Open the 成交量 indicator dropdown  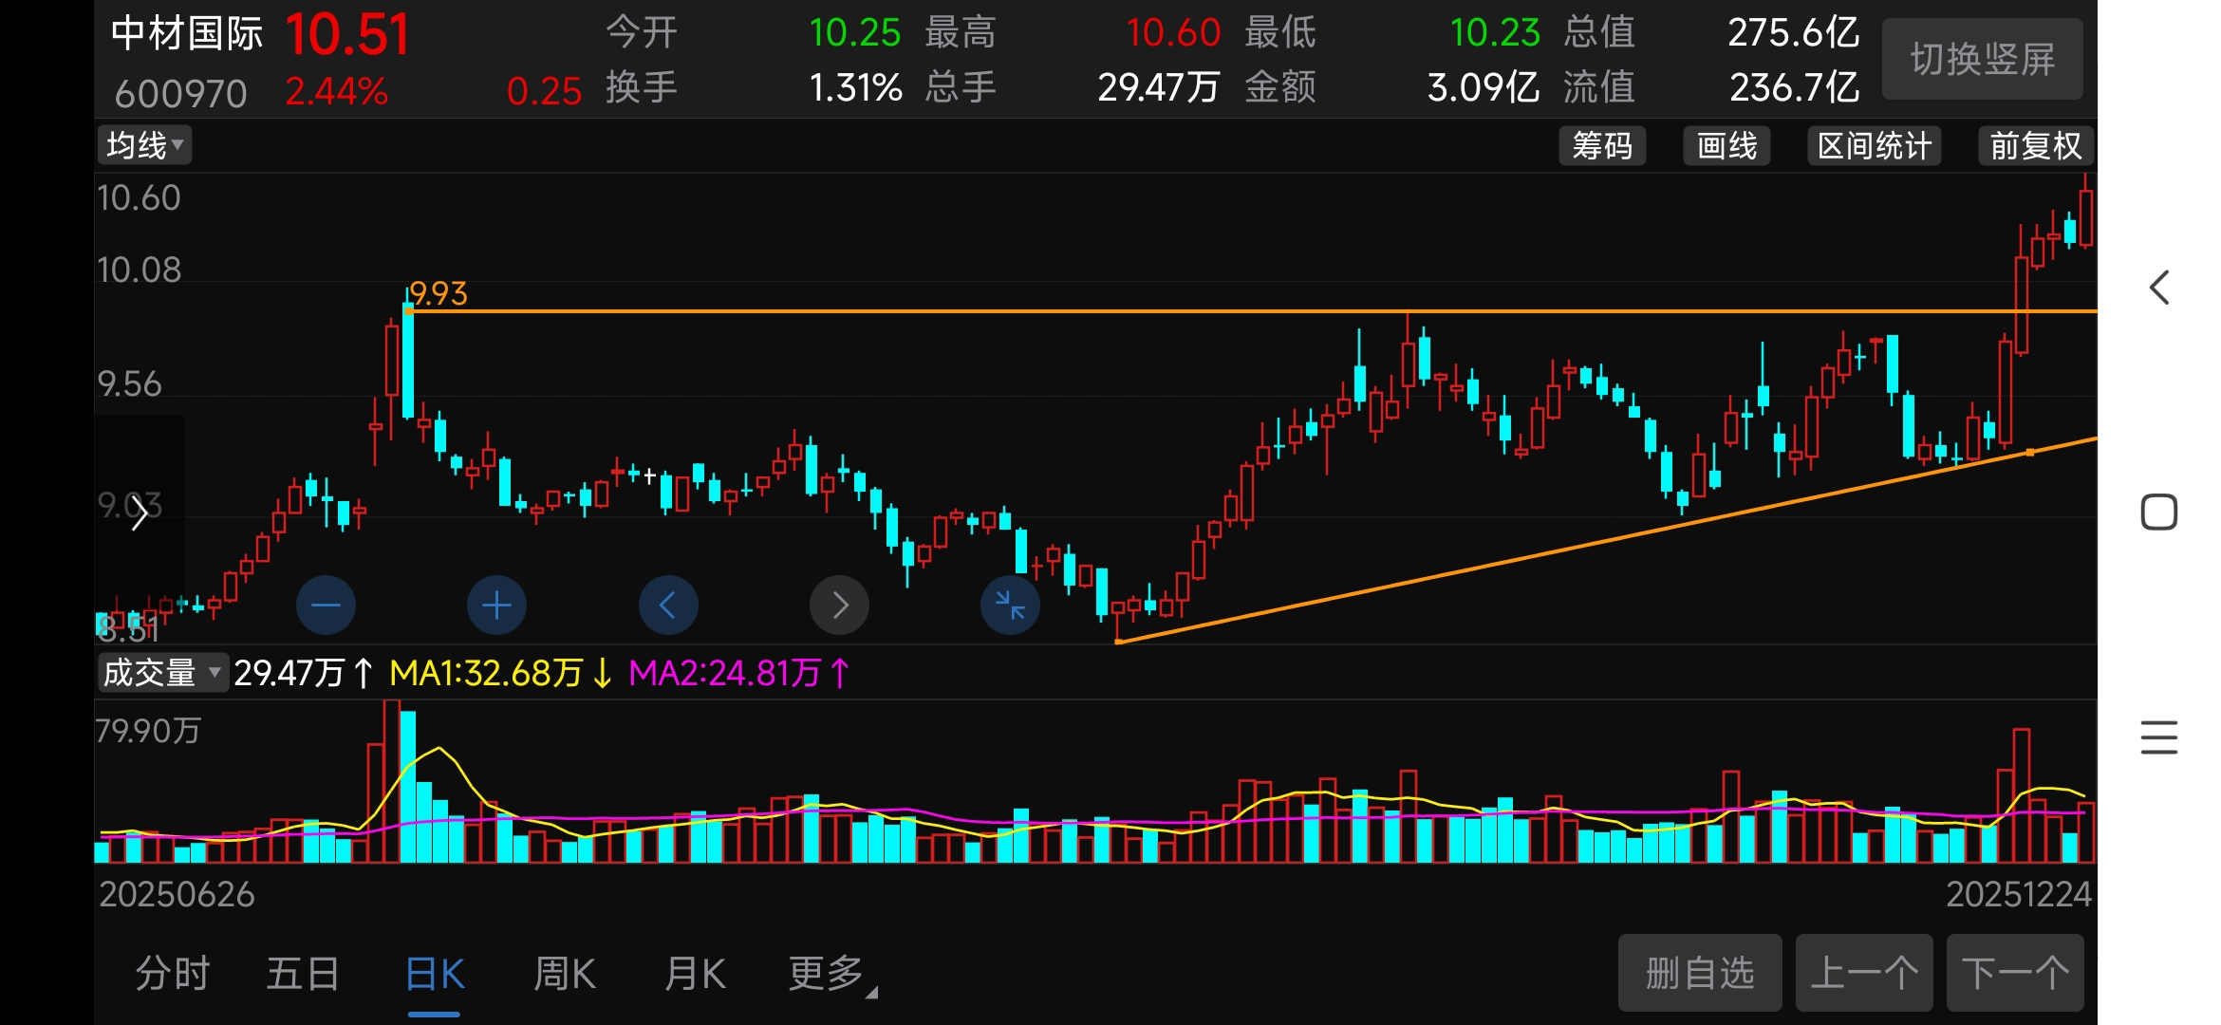[x=161, y=673]
